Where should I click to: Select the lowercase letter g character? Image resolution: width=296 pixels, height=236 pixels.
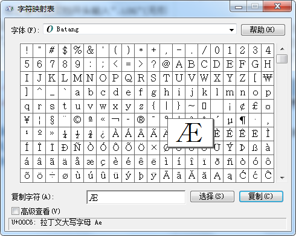click(153, 92)
